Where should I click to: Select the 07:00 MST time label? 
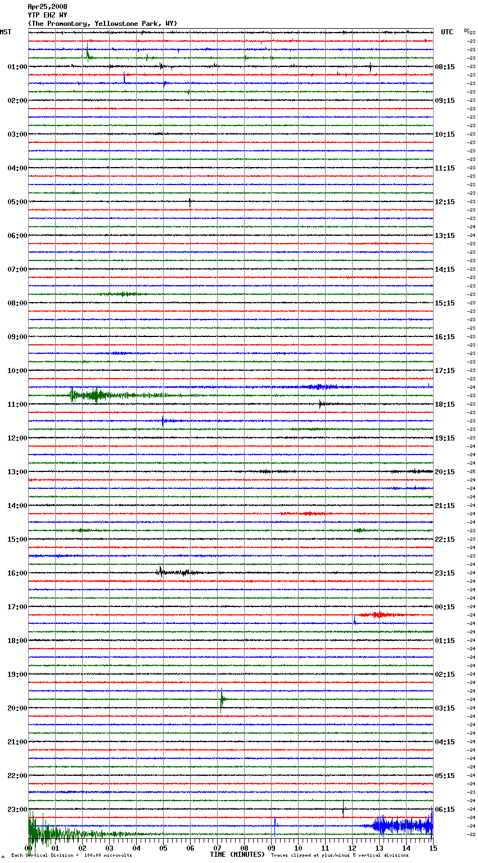17,269
